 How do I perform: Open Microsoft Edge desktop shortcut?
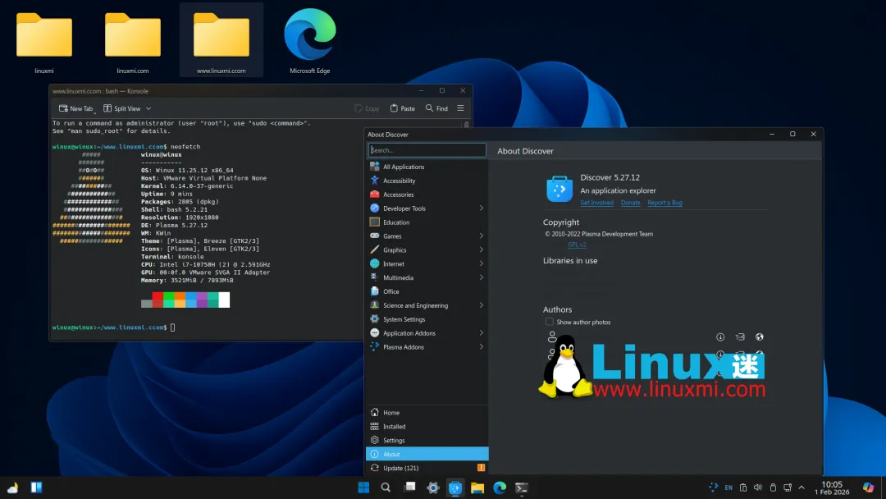coord(309,41)
